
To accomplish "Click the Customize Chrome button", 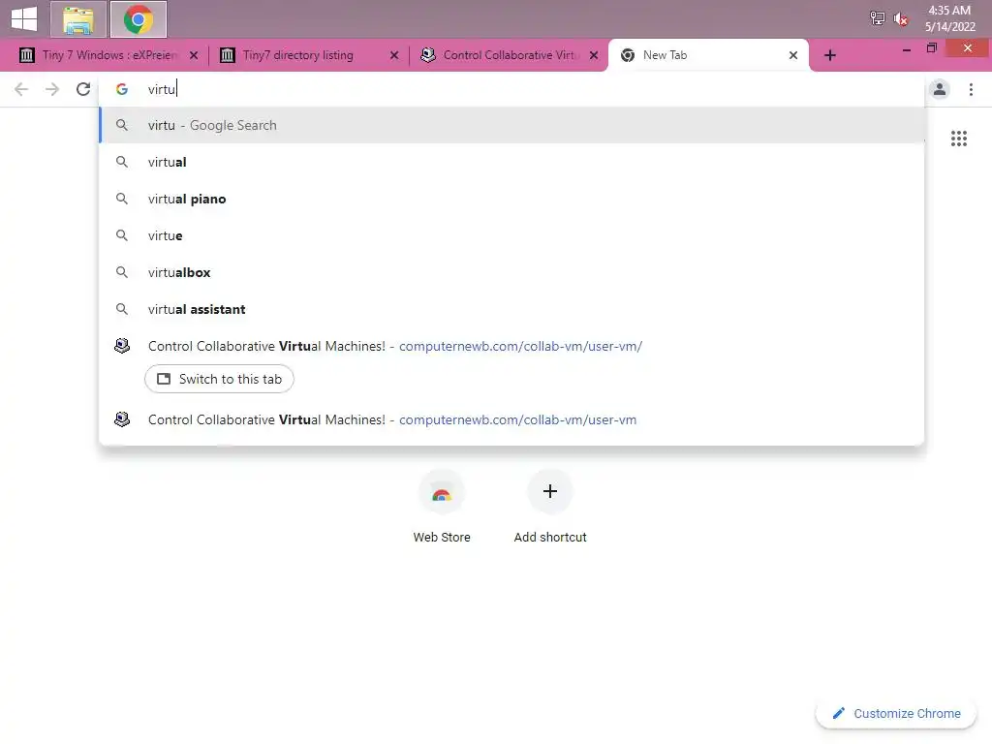I will [896, 713].
